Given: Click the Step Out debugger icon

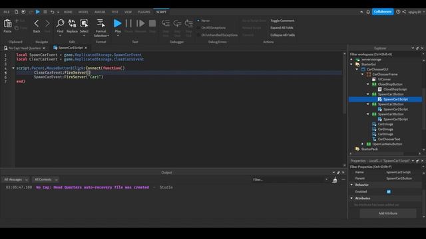Looking at the screenshot, I should click(x=189, y=24).
